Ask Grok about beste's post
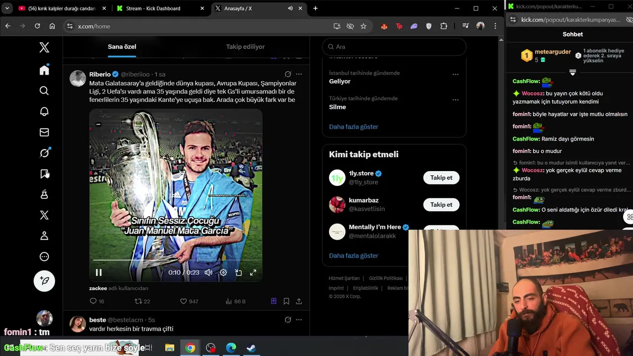The image size is (633, 356). (288, 320)
